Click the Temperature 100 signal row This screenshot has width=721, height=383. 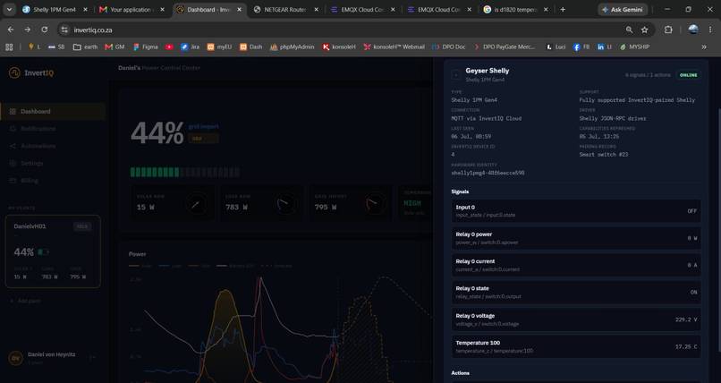(x=576, y=346)
